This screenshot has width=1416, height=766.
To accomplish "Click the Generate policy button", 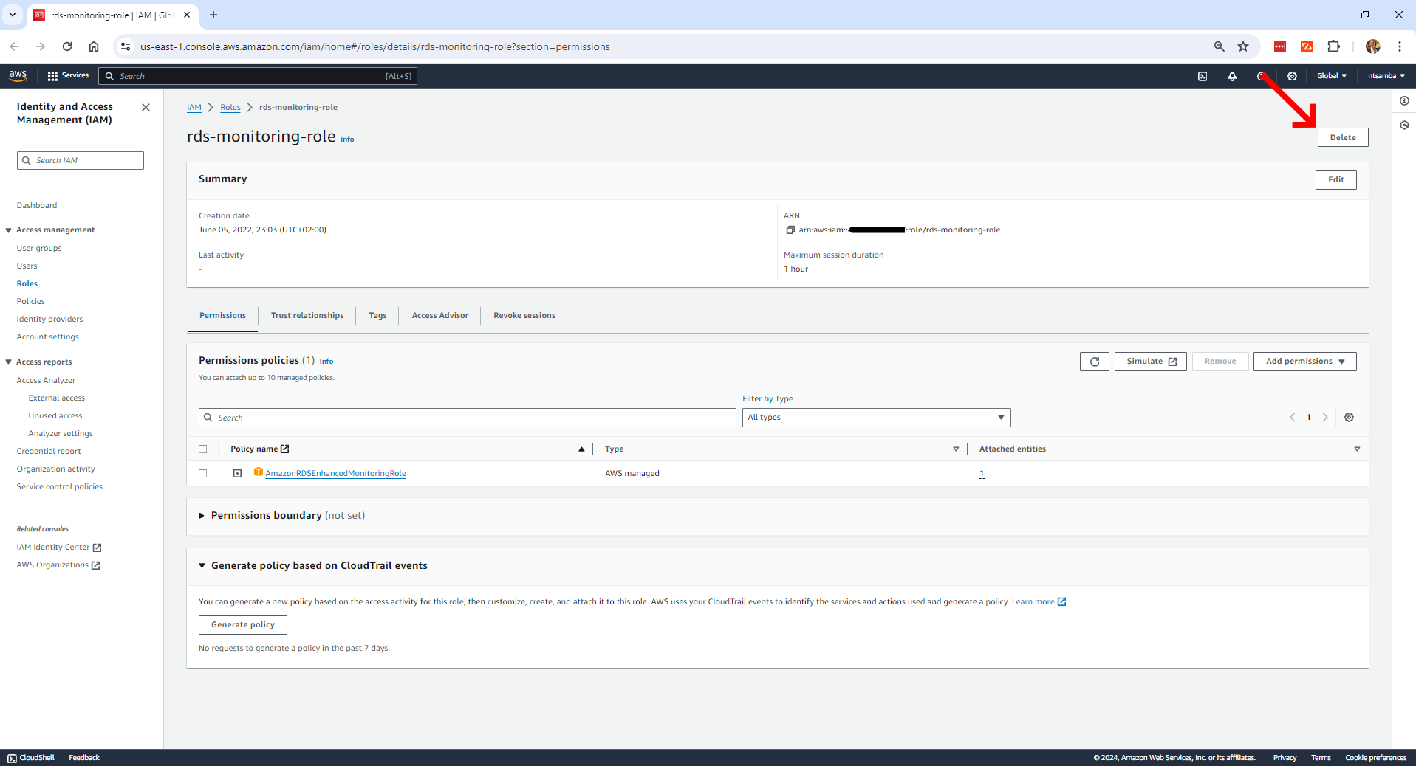I will coord(242,625).
